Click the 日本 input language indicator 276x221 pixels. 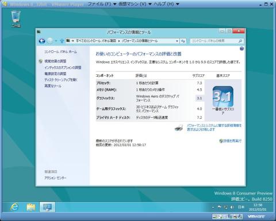(x=241, y=207)
